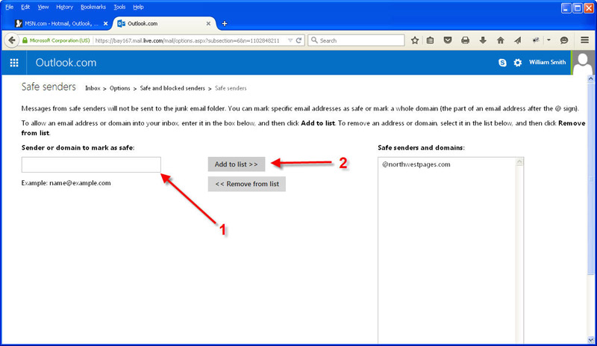This screenshot has width=597, height=346.
Task: Minimize the Firefox window
Action: coord(566,8)
